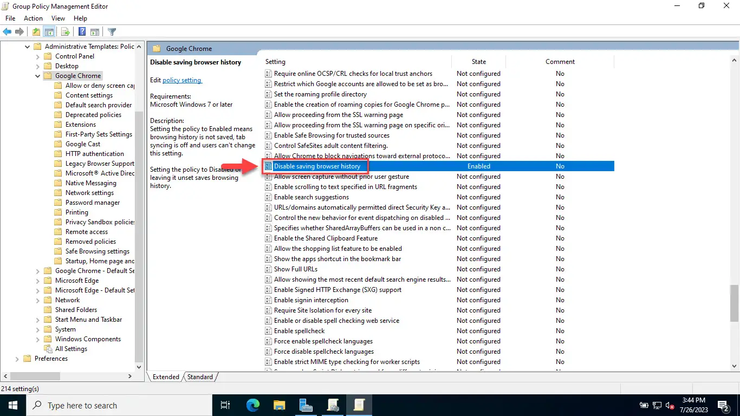Viewport: 740px width, 416px height.
Task: Click the tree pane horizontal scrollbar right arrow
Action: point(129,376)
